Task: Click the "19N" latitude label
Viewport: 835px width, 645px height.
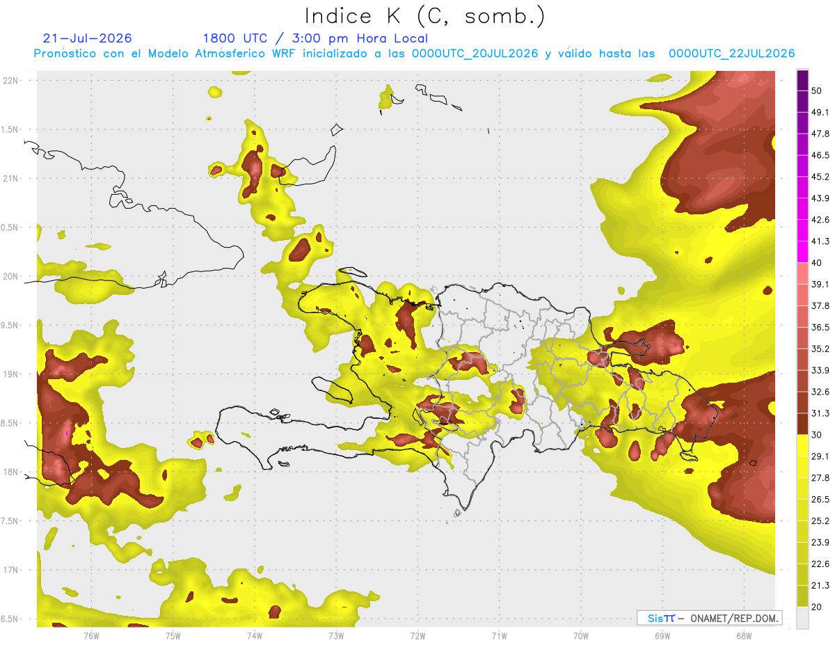Action: (x=10, y=374)
